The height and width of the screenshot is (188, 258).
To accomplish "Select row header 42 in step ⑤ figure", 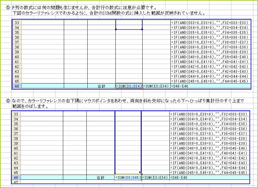I will [17, 66].
